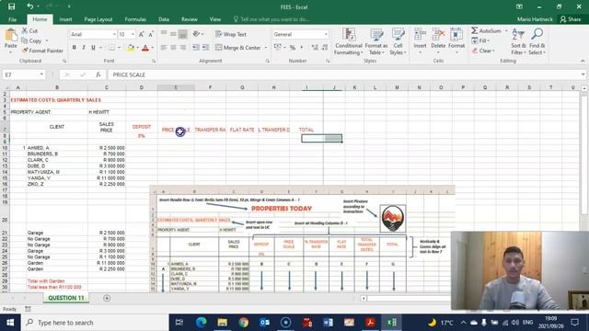Add a new sheet with plus button
This screenshot has height=331, width=589.
click(x=107, y=298)
